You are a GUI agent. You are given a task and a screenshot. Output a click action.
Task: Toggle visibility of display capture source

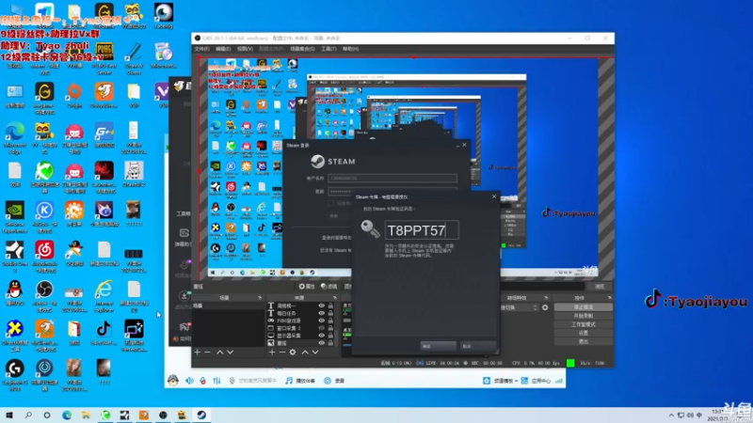(x=321, y=336)
